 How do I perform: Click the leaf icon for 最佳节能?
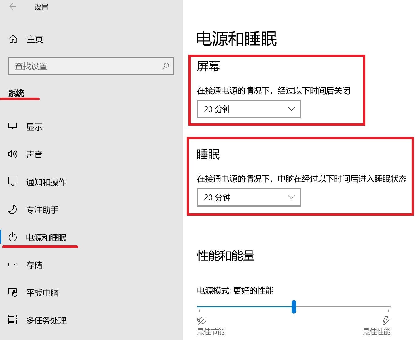coord(202,321)
